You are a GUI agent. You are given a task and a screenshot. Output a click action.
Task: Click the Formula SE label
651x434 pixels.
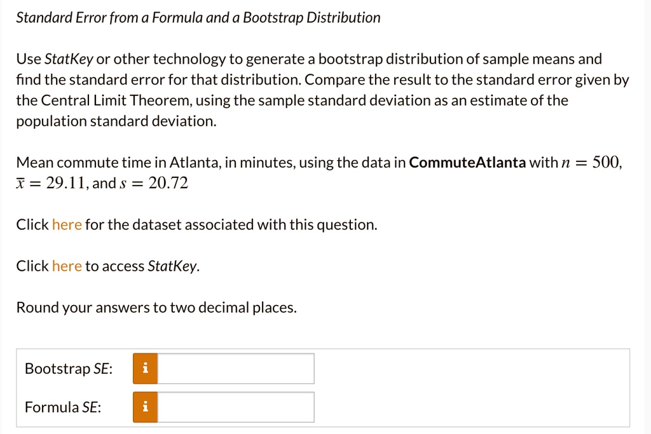click(x=62, y=407)
